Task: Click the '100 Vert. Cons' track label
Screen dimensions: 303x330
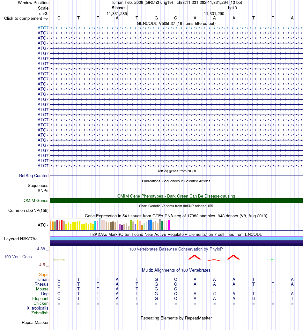Action: click(x=18, y=257)
